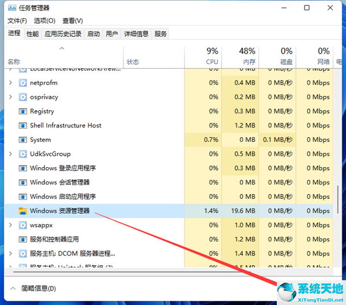Click the vertical scrollbar thumb
The height and width of the screenshot is (305, 346).
coord(338,199)
